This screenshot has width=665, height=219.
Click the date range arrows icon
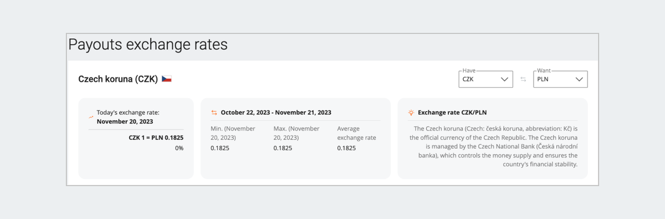(214, 112)
